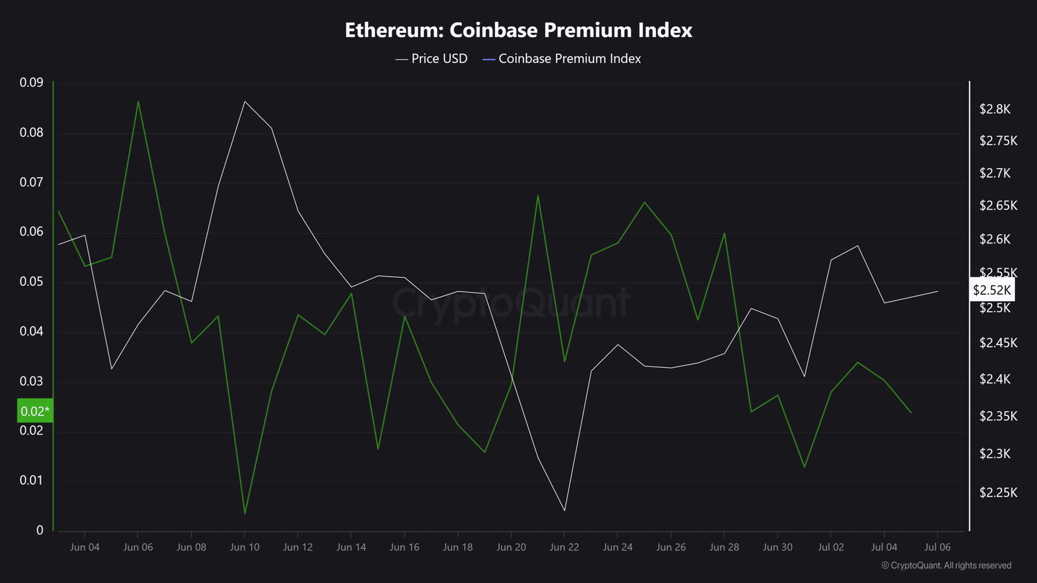The image size is (1037, 583).
Task: Click the 0.05 left axis label
Action: click(x=31, y=281)
